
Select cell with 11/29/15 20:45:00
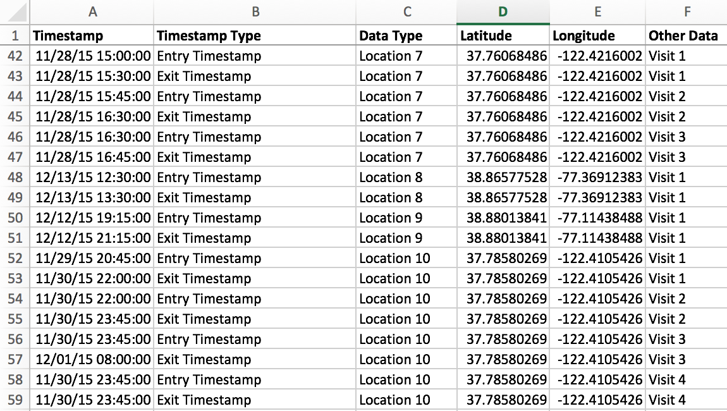92,259
